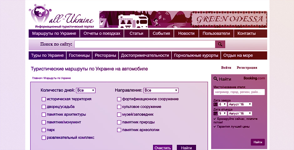Viewport: 294px width, 150px height.
Task: Click the Регистрация link
Action: click(247, 68)
